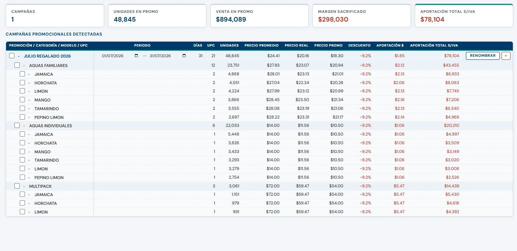This screenshot has width=517, height=251.
Task: Collapse the Aguas Familiares category
Action: [x=24, y=65]
